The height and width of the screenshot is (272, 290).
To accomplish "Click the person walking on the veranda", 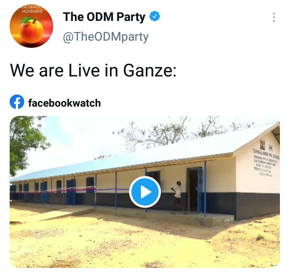I will point(178,198).
